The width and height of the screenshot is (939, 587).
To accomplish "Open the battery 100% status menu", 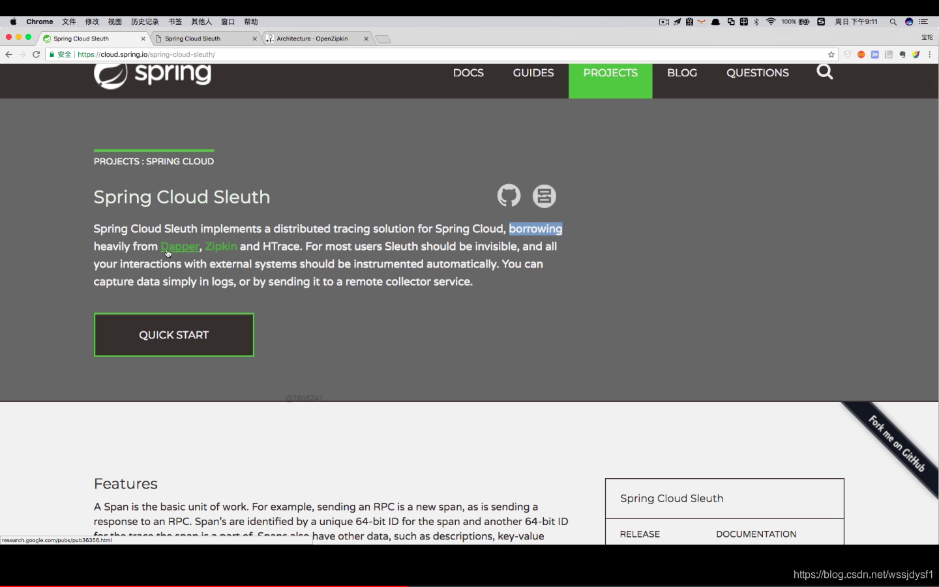I will point(796,22).
